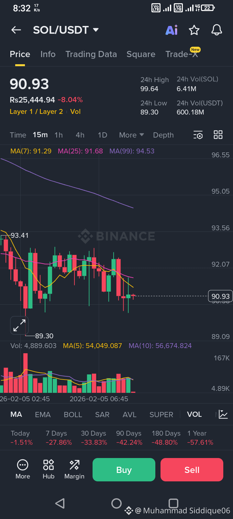Open the Trading Data tab
233x519 pixels.
click(x=91, y=54)
